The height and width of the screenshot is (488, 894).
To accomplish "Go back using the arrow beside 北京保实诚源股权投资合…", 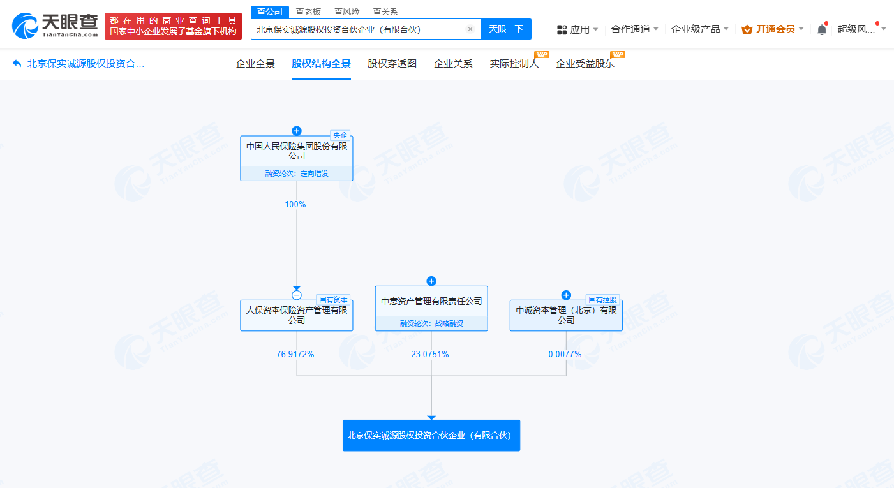I will pos(17,64).
